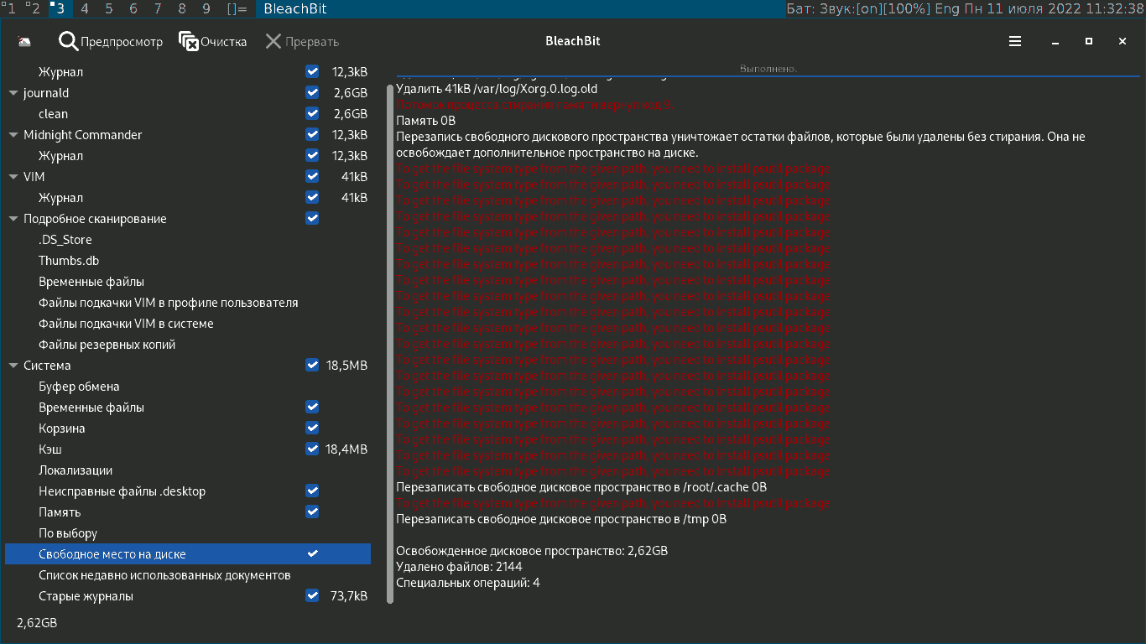Select the journald clean row label

pos(53,114)
